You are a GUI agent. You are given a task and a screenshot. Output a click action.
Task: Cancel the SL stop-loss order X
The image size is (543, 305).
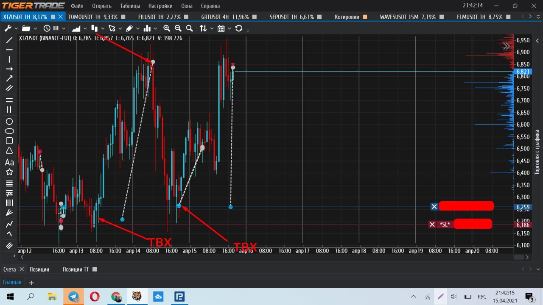pyautogui.click(x=432, y=224)
